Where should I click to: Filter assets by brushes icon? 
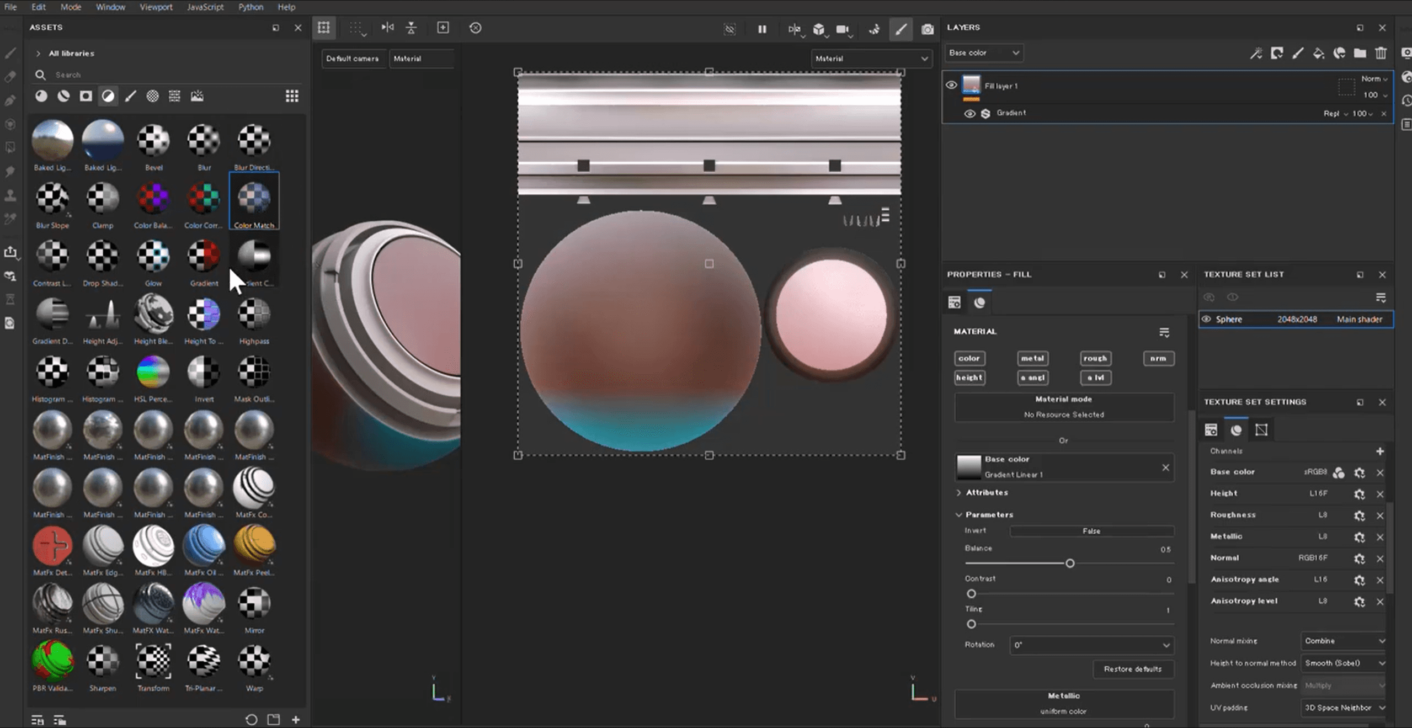pos(130,96)
